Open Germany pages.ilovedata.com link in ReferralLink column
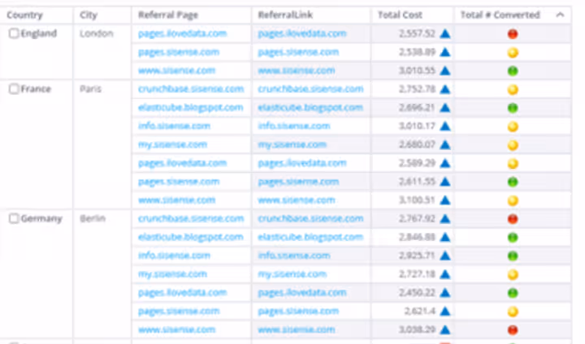 coord(302,293)
